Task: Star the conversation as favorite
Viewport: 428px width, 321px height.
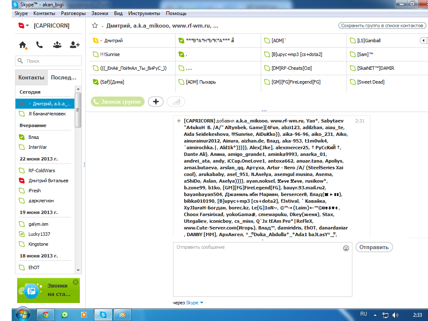Action: [x=95, y=25]
